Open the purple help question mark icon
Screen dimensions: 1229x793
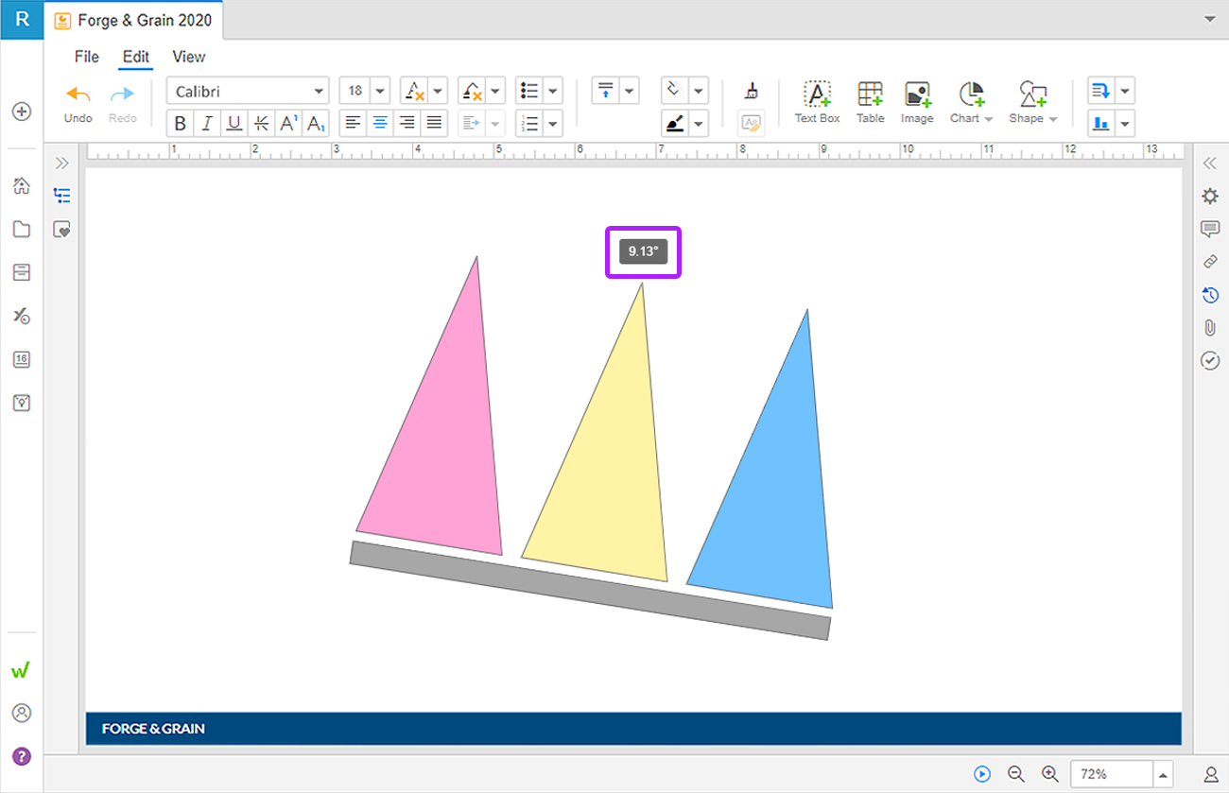[22, 756]
